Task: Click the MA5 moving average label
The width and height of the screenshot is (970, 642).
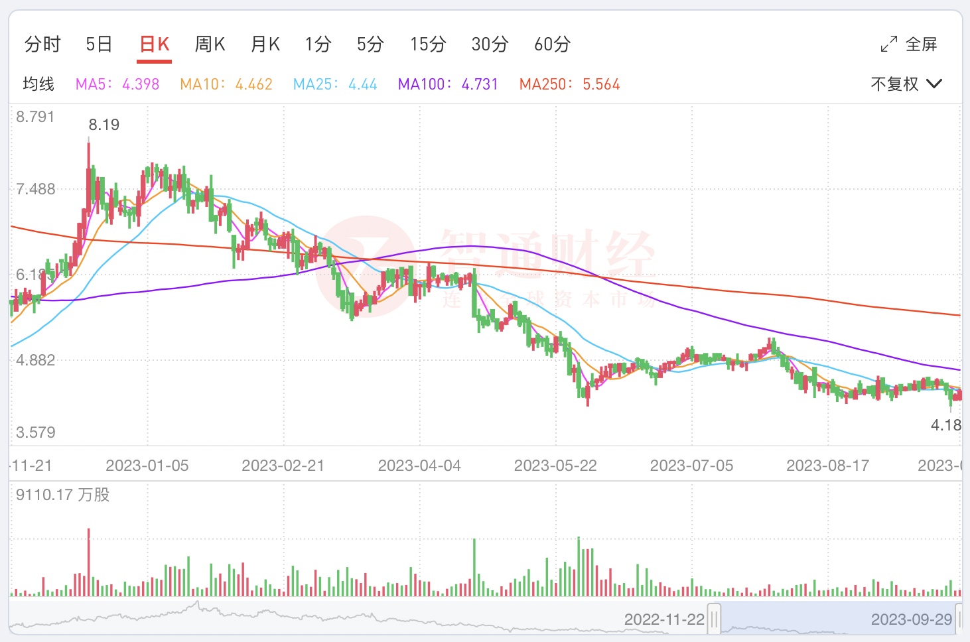Action: (117, 84)
